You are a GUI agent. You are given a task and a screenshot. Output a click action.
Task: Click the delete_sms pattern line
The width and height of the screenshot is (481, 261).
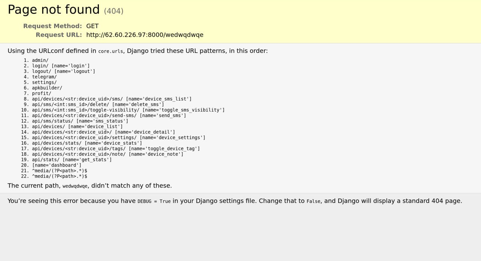click(x=98, y=105)
